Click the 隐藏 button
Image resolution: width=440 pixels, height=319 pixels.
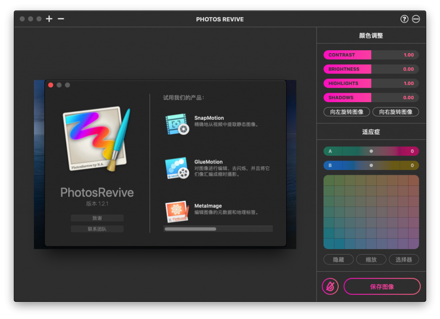click(339, 260)
